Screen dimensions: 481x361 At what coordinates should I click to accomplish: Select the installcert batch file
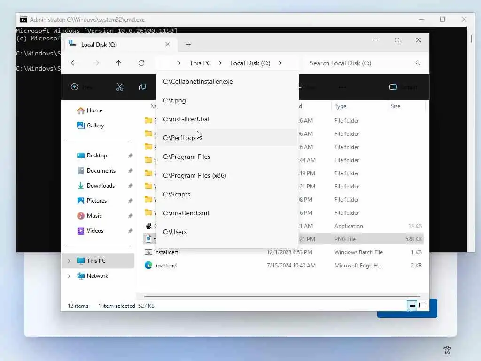(283, 252)
